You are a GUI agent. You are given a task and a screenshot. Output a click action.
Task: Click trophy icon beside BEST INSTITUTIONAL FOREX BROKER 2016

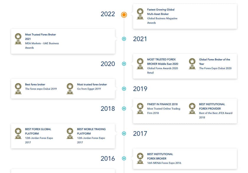pyautogui.click(x=140, y=158)
